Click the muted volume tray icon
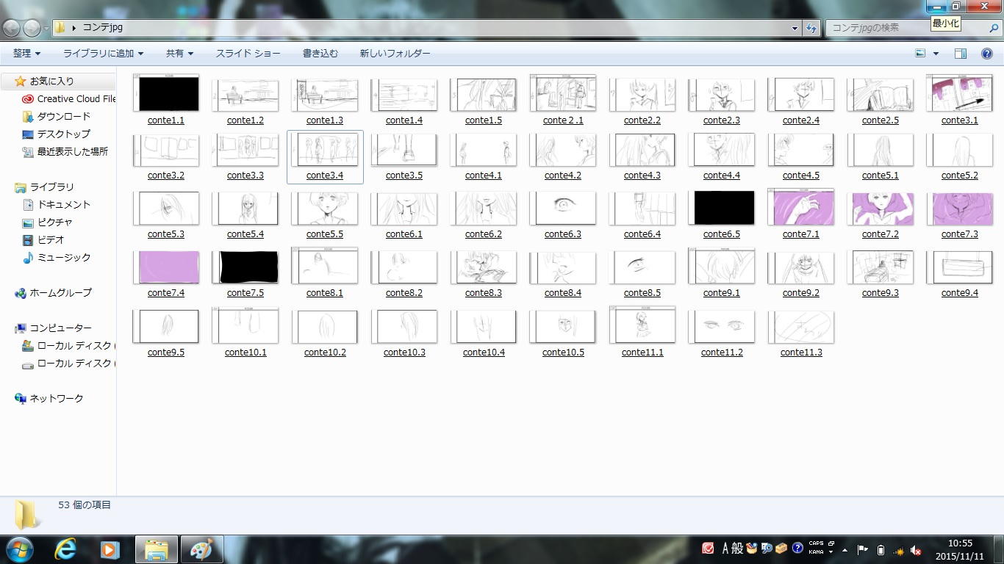The image size is (1004, 564). click(916, 549)
